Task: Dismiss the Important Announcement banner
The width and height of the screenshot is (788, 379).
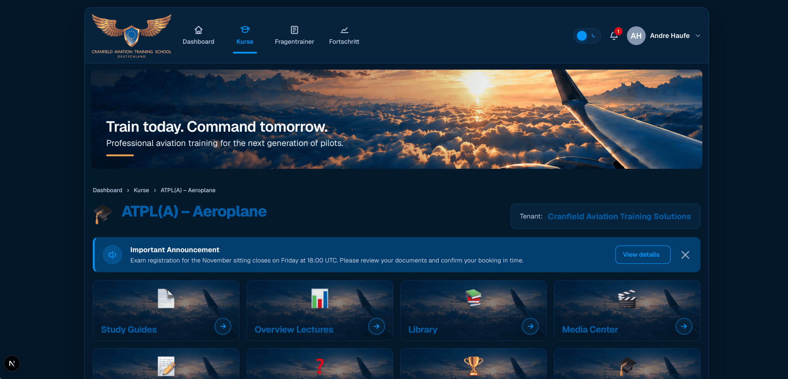Action: coord(685,255)
